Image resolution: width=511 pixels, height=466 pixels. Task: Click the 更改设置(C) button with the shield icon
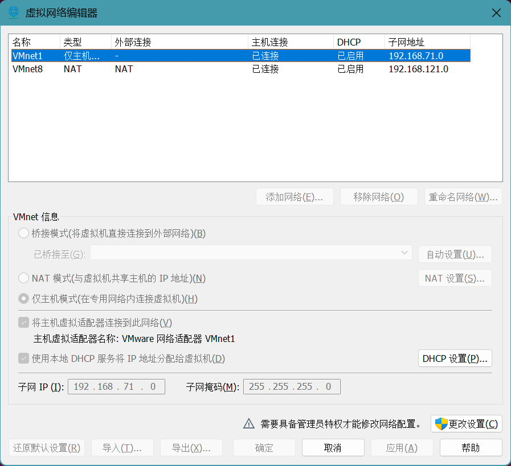click(467, 424)
